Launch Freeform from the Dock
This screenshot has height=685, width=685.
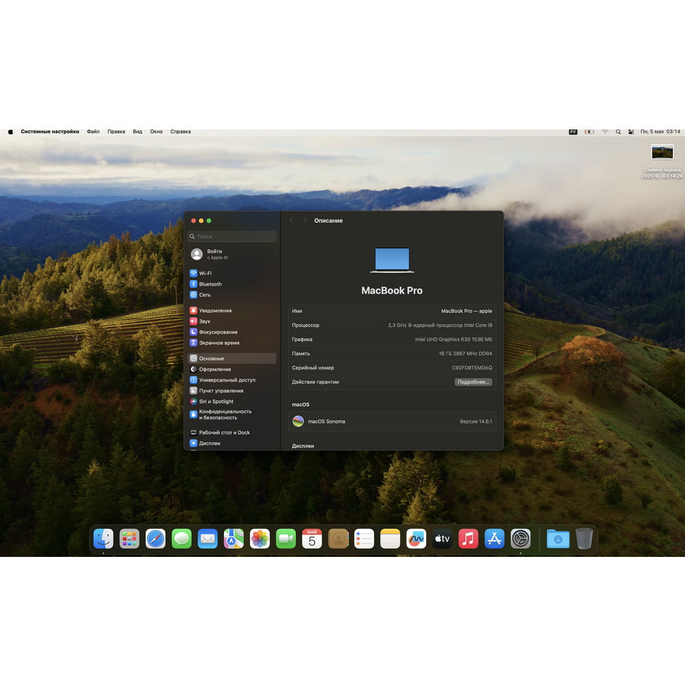point(416,538)
